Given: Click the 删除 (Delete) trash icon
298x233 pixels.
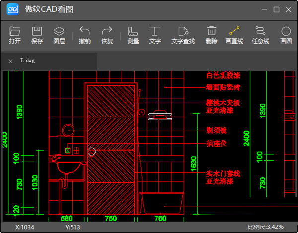Looking at the screenshot, I should [211, 35].
